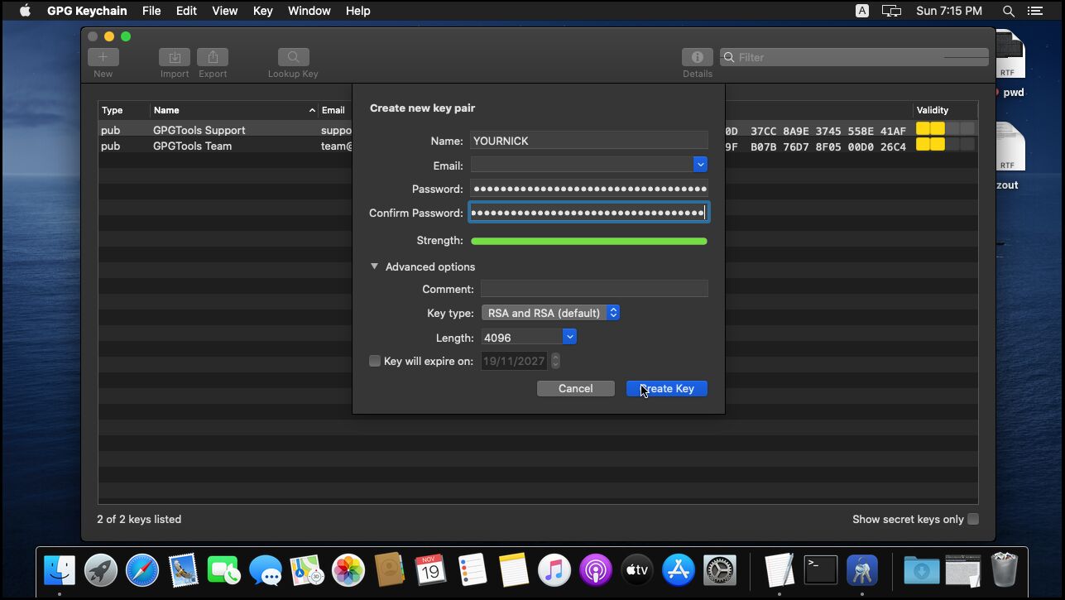Click the Comment text field
The height and width of the screenshot is (600, 1065).
tap(594, 289)
